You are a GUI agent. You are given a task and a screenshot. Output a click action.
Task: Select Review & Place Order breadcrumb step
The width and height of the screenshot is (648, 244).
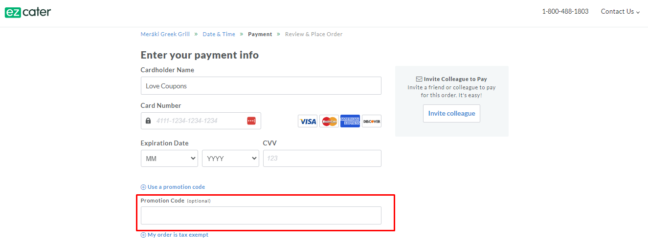pos(314,34)
